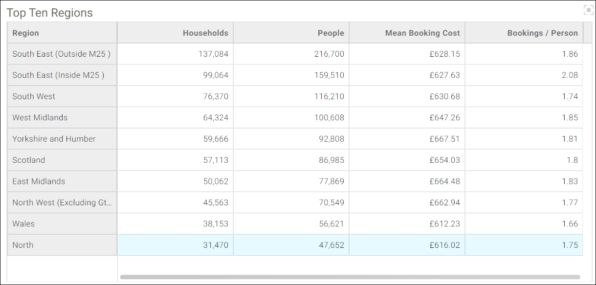The height and width of the screenshot is (285, 596).
Task: Click the Wales region cell
Action: point(62,224)
